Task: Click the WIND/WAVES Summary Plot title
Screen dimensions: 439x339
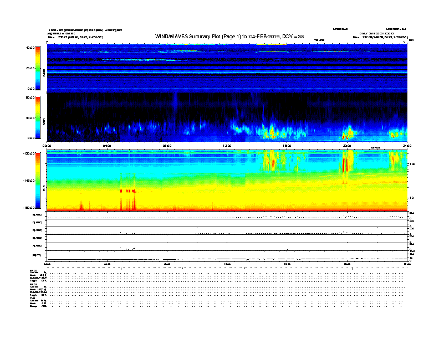Action: 229,37
